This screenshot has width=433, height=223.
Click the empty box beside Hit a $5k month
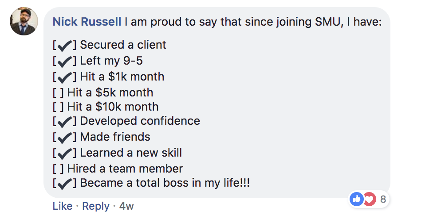click(59, 93)
